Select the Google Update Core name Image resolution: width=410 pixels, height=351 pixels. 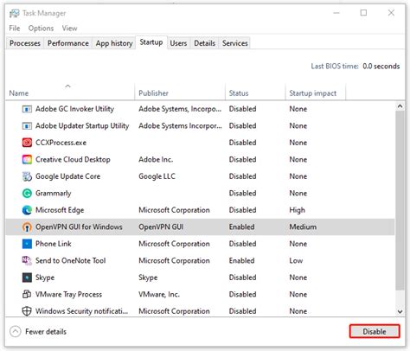point(67,176)
